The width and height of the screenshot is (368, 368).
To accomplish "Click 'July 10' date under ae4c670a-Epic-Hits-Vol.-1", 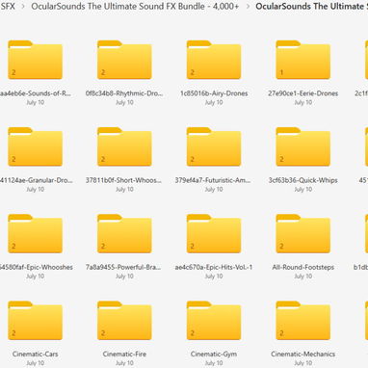I will click(x=214, y=276).
